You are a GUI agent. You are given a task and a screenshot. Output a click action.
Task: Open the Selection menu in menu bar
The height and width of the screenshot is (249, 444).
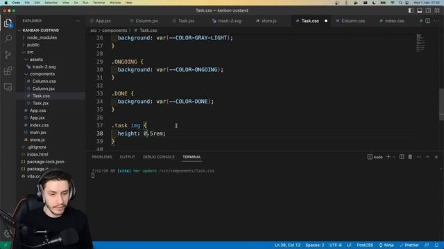coord(51,3)
